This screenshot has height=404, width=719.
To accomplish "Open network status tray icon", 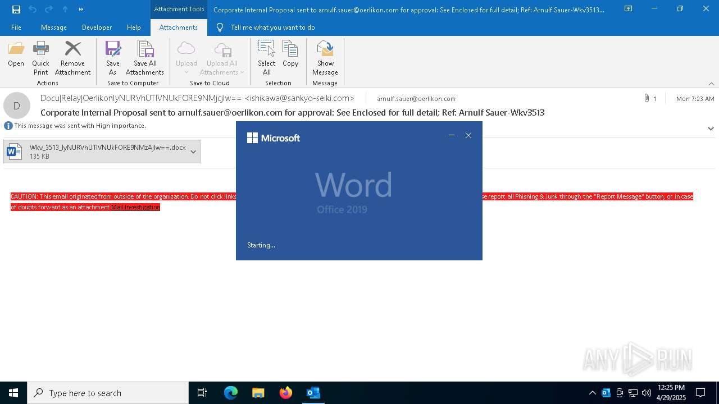I will [633, 393].
